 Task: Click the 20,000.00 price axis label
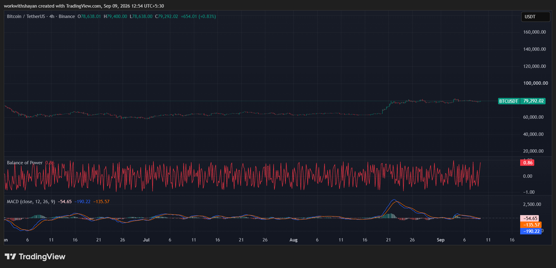coord(534,151)
